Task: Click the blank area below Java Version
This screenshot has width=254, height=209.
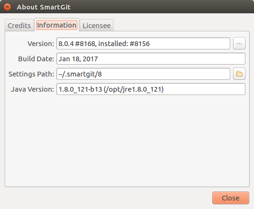Action: (x=127, y=141)
